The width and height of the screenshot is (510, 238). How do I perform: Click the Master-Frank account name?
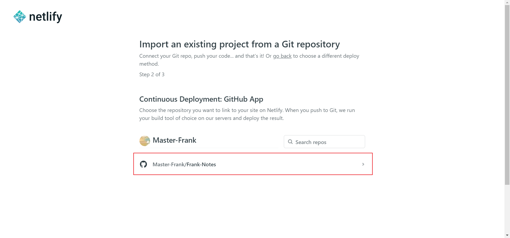(175, 140)
